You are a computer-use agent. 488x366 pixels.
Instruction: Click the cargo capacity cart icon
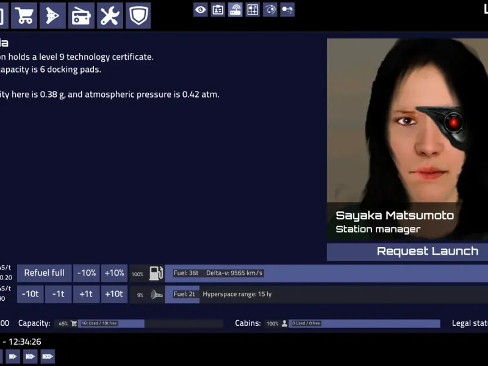74,323
